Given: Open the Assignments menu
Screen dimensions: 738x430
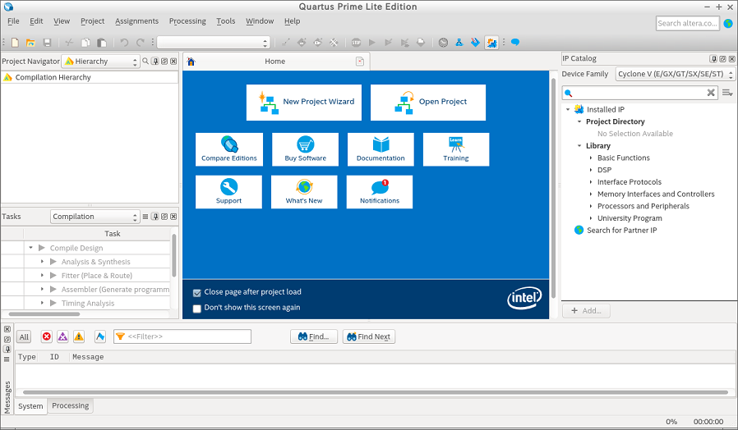Looking at the screenshot, I should (x=137, y=21).
